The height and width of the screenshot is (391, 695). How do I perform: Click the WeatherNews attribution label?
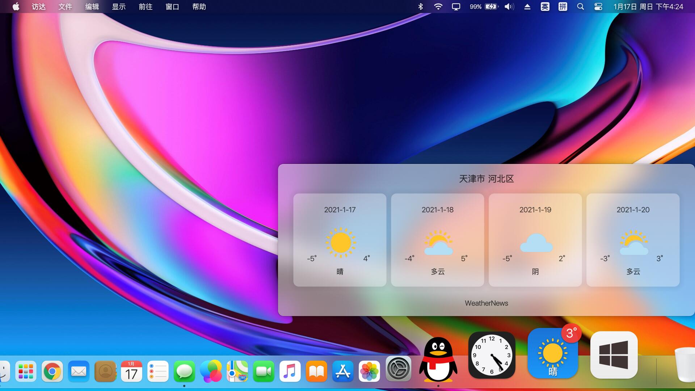(486, 303)
